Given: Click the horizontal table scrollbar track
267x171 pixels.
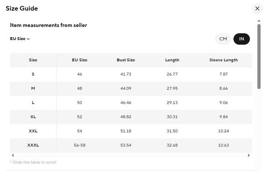Looking at the screenshot, I should point(131,155).
